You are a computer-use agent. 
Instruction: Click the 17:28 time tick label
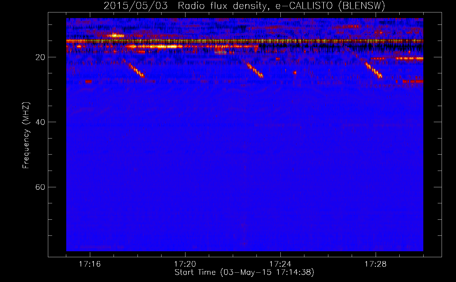tap(375, 264)
